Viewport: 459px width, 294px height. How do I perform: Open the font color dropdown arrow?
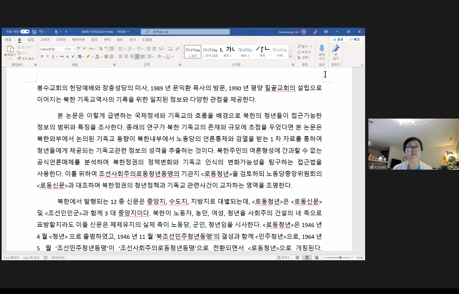(101, 57)
